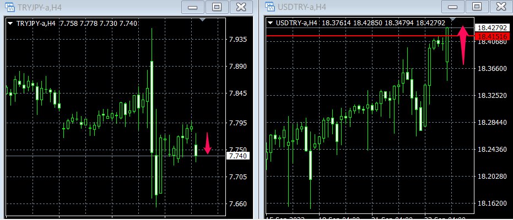Click the 18.20280 price scale value

click(x=493, y=176)
